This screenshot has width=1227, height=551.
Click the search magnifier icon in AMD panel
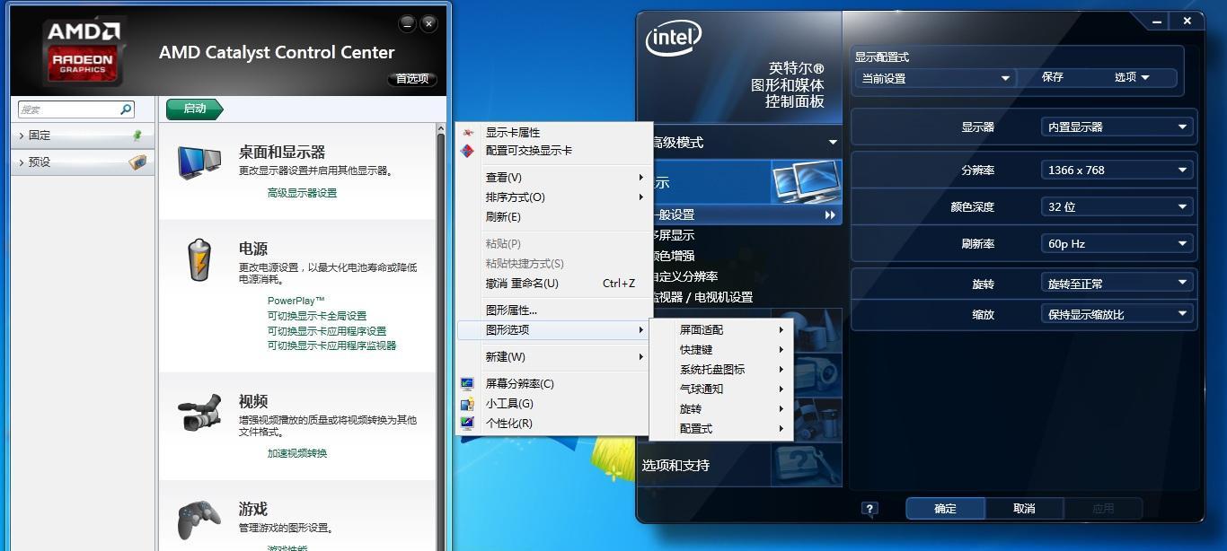[126, 109]
